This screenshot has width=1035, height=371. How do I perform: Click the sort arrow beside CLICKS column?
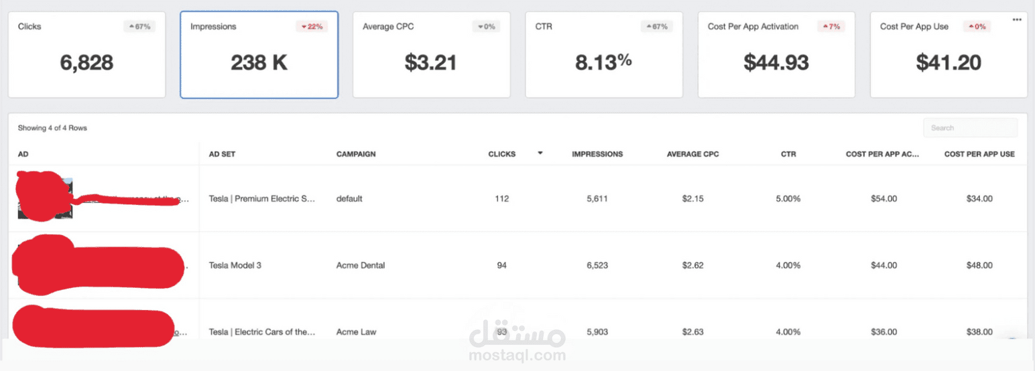[x=540, y=153]
